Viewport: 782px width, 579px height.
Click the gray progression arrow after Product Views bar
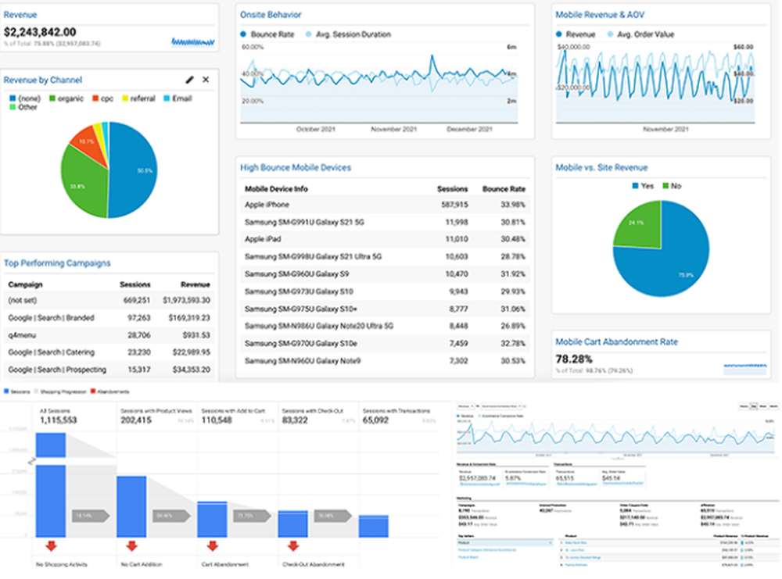171,516
